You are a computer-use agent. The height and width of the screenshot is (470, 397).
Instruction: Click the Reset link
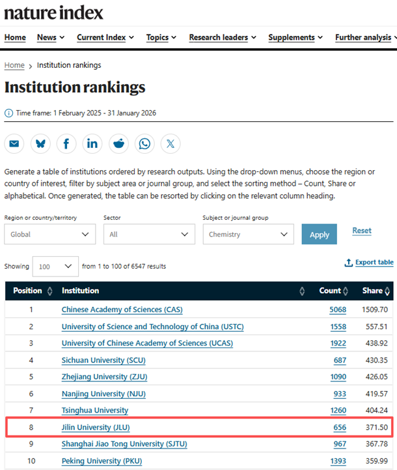tap(362, 231)
